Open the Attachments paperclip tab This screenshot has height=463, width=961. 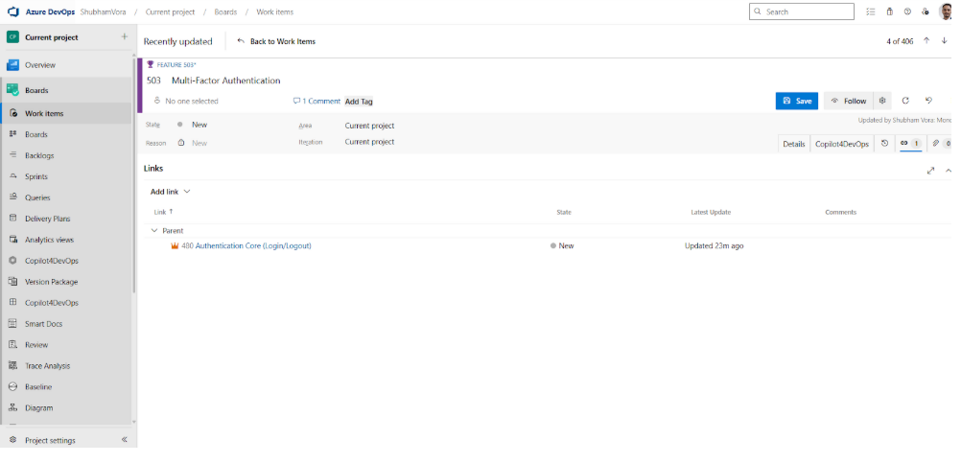click(x=939, y=144)
